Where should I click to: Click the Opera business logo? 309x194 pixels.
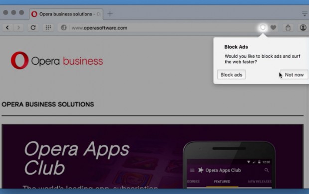coord(57,61)
